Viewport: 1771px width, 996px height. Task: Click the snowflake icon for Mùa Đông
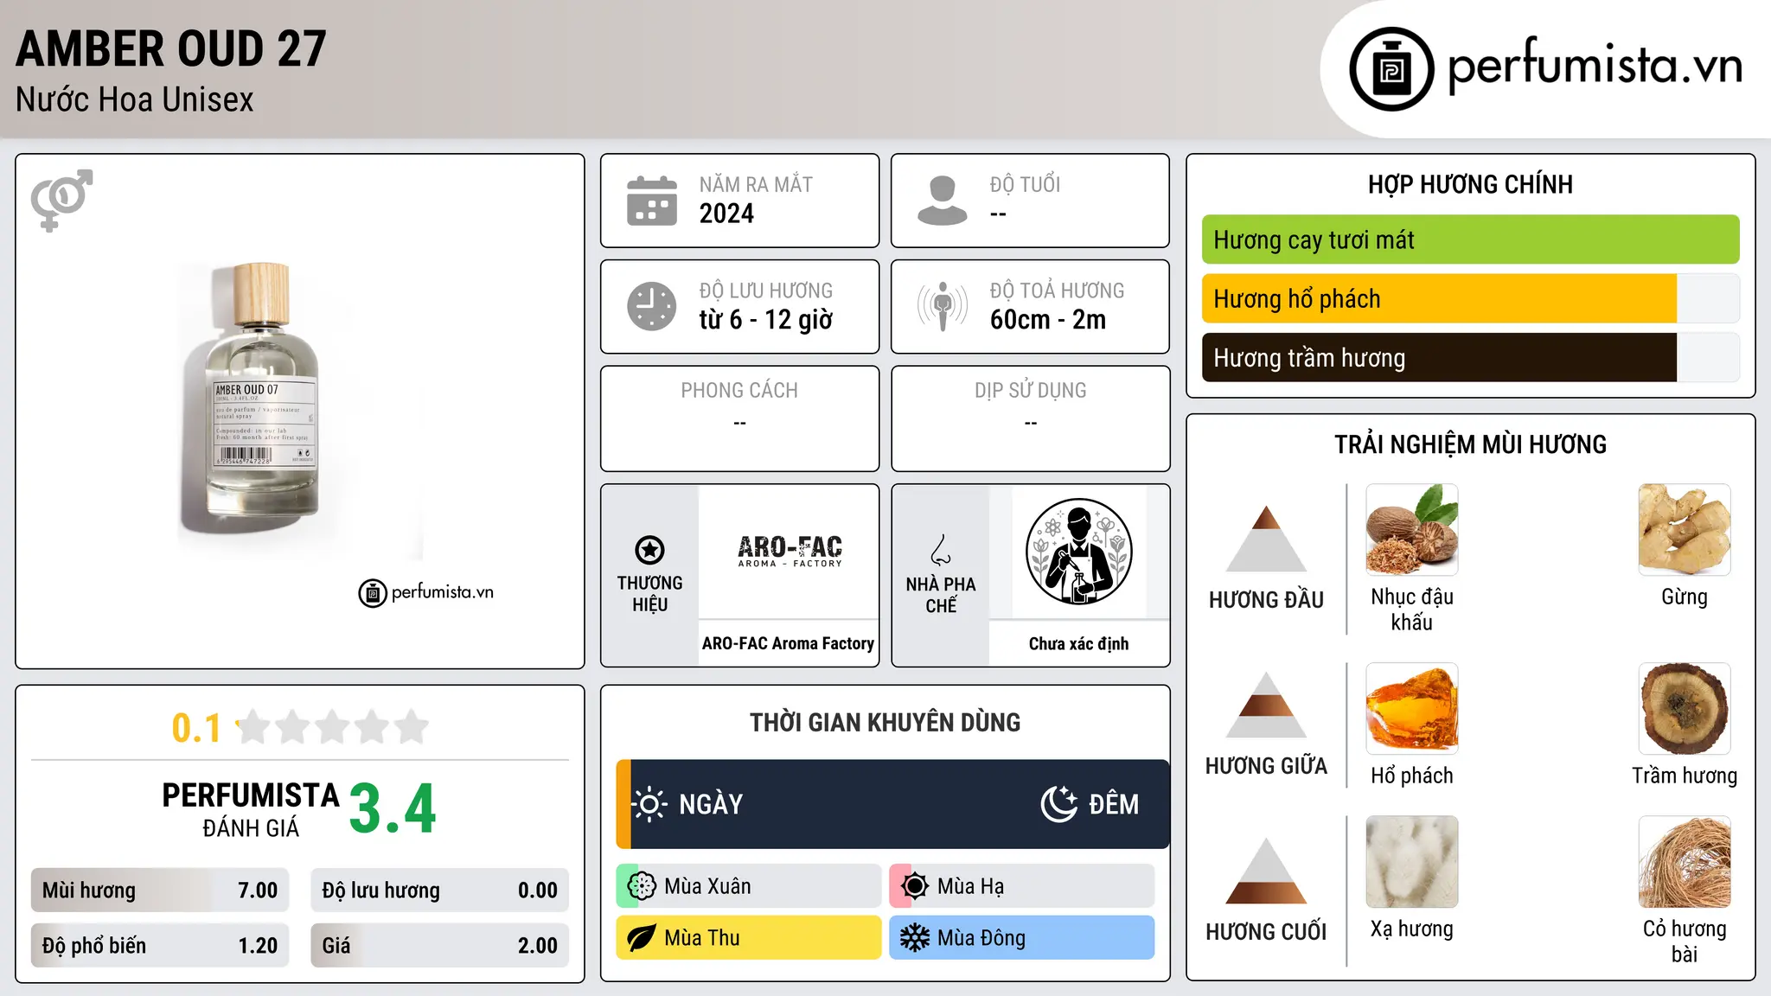click(915, 938)
